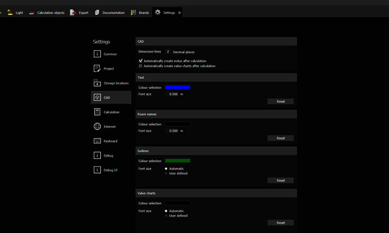Open Storage locations settings icon
This screenshot has width=389, height=233.
97,83
